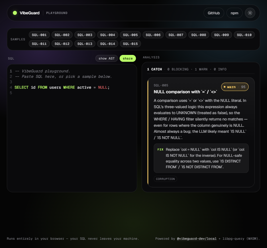
Task: Load sample SQL-004
Action: [108, 35]
